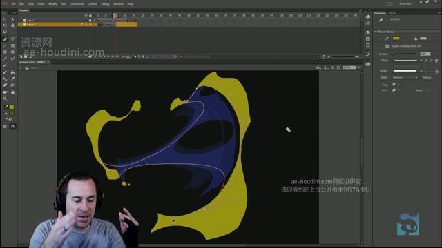The image size is (442, 248).
Task: Open the Align panel from the dock
Action: pos(368,32)
